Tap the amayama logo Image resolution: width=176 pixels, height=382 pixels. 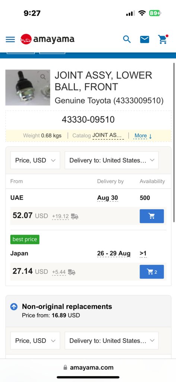pyautogui.click(x=47, y=39)
